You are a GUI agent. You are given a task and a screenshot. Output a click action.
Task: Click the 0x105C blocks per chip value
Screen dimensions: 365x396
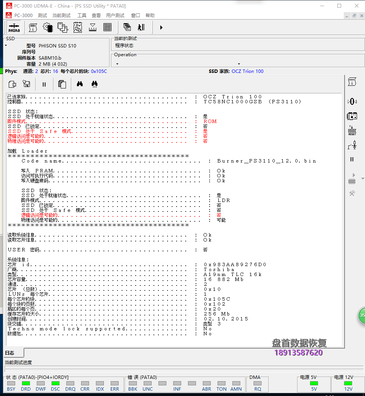pyautogui.click(x=99, y=71)
